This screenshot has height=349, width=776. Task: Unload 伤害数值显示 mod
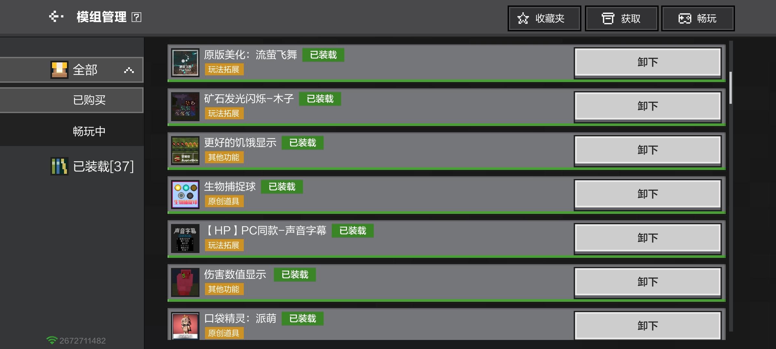point(648,282)
